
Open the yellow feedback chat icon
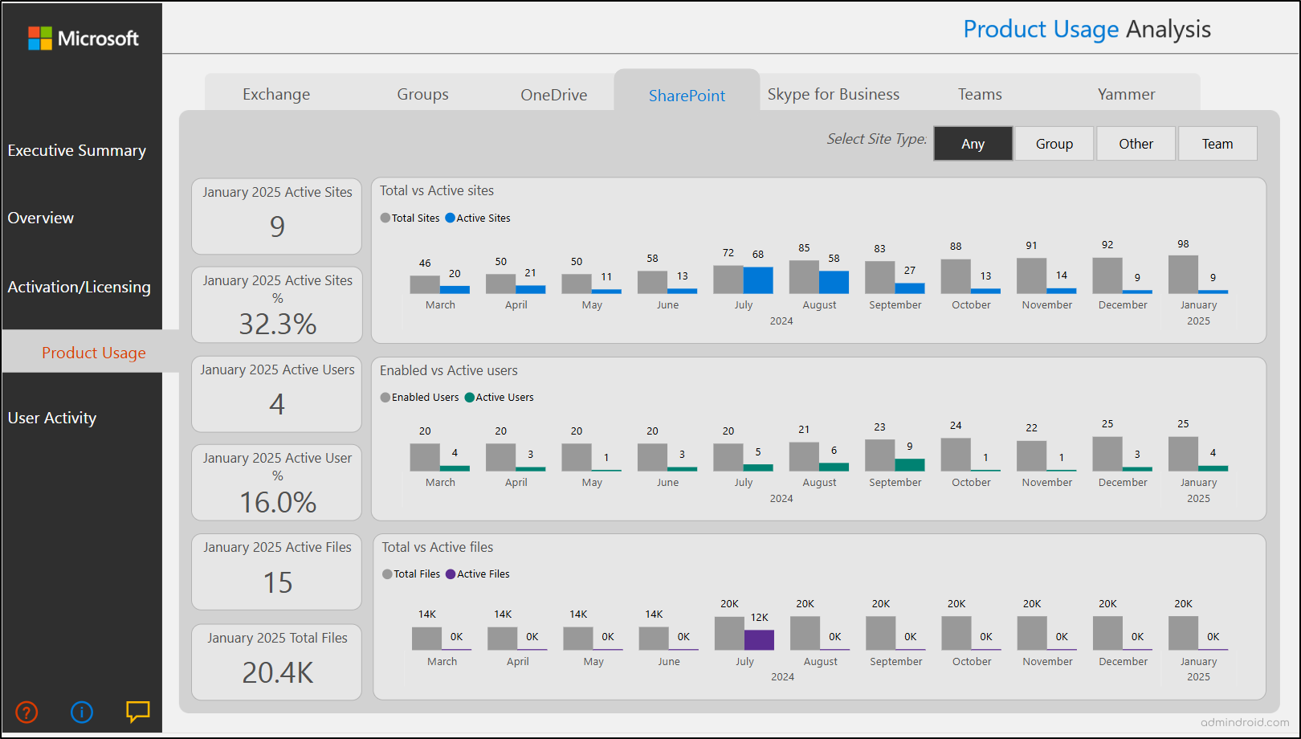(137, 712)
